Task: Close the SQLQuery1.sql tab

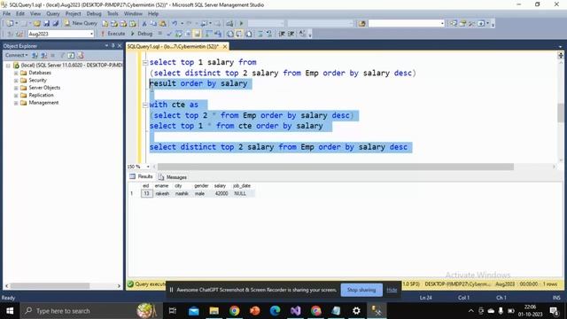Action: coord(225,47)
